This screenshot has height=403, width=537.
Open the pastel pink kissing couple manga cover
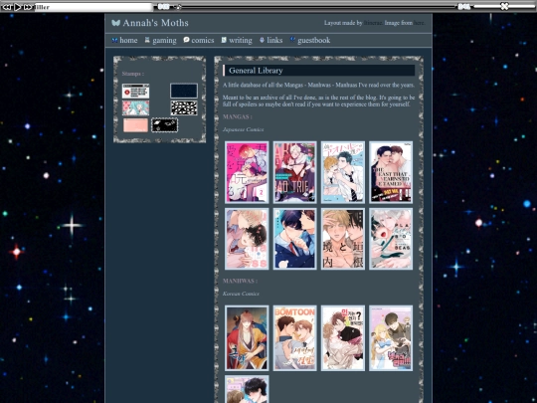pos(247,239)
